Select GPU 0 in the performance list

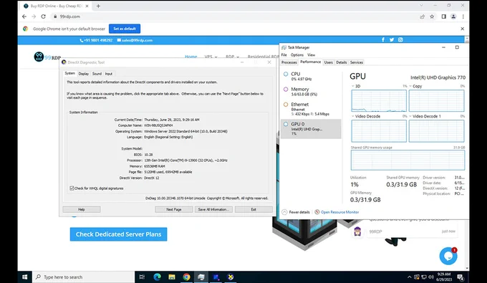coord(311,128)
